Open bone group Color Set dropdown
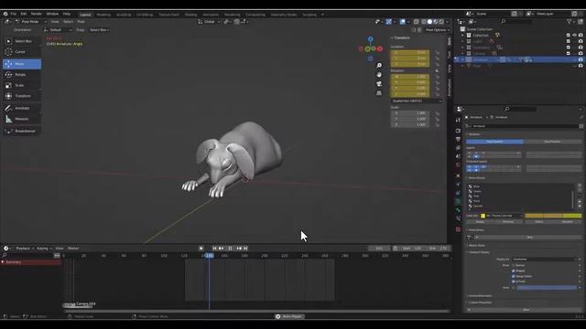 501,216
